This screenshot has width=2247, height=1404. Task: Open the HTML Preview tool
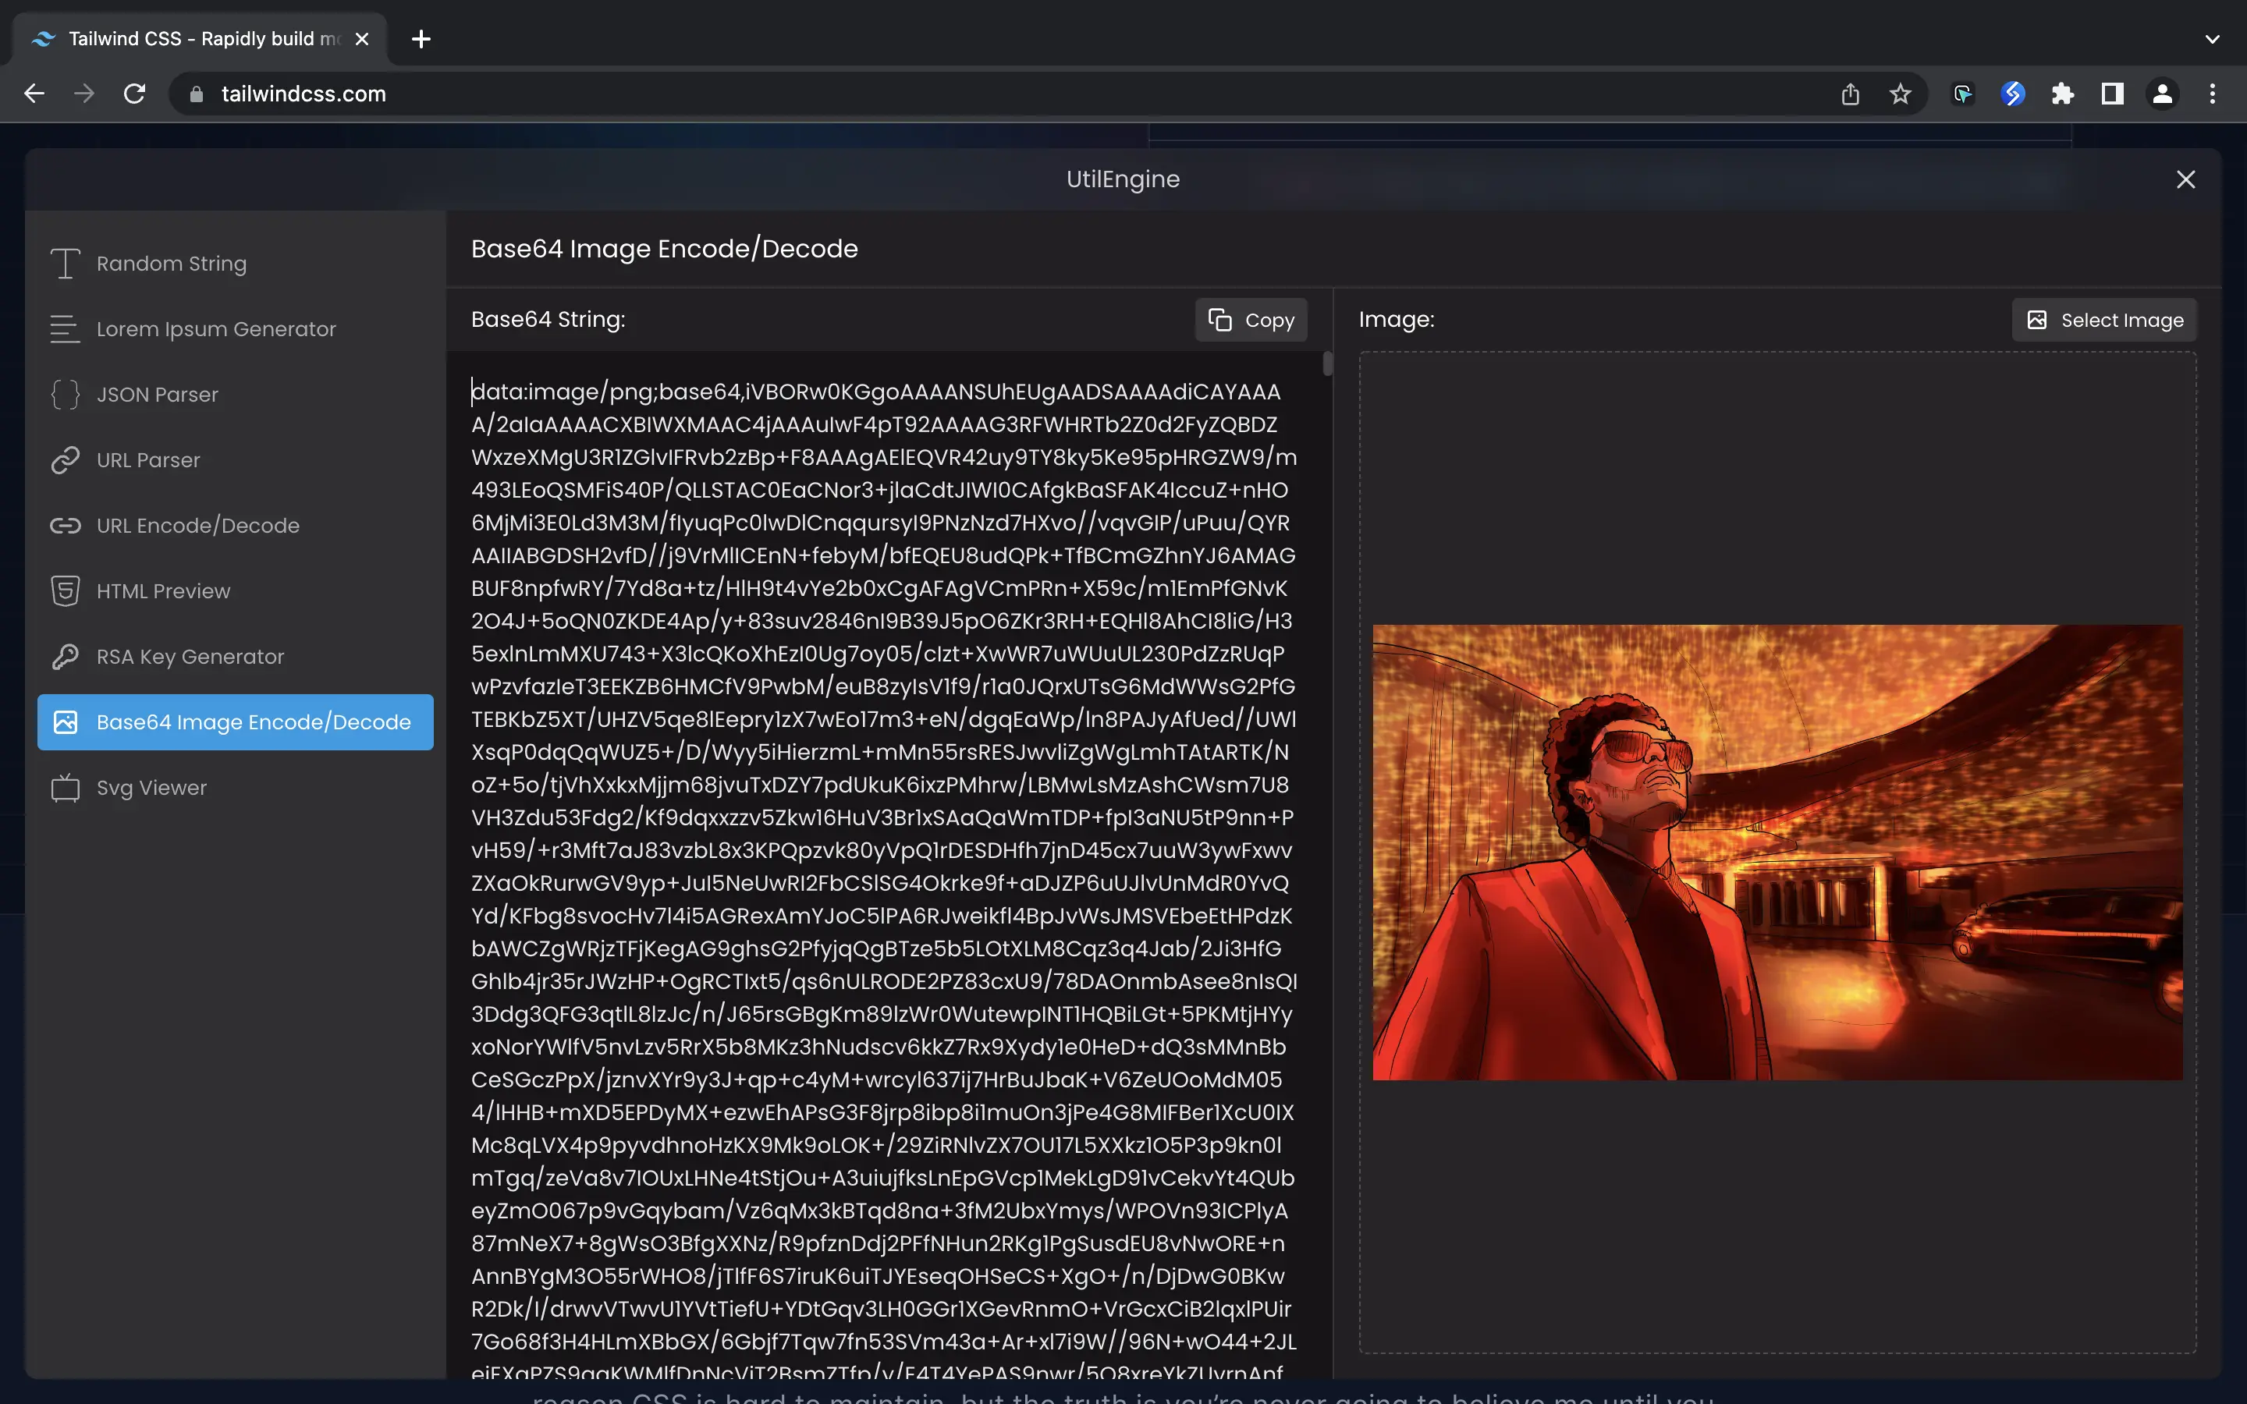click(x=162, y=590)
